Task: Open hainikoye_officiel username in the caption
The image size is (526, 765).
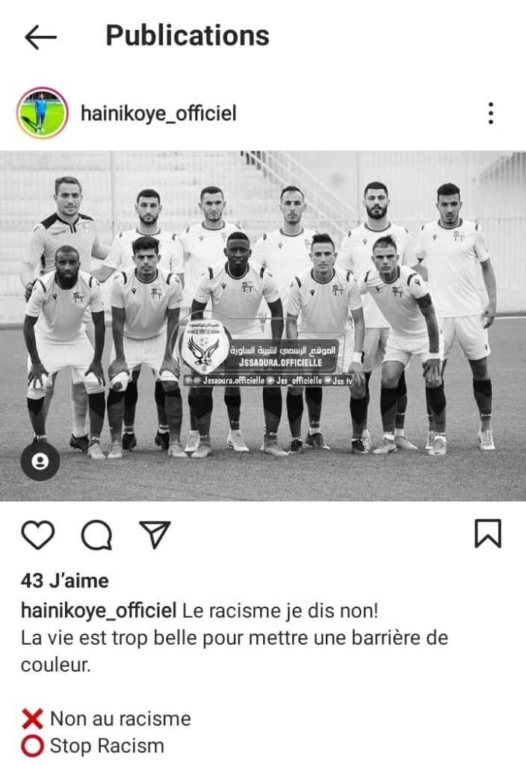Action: 99,610
